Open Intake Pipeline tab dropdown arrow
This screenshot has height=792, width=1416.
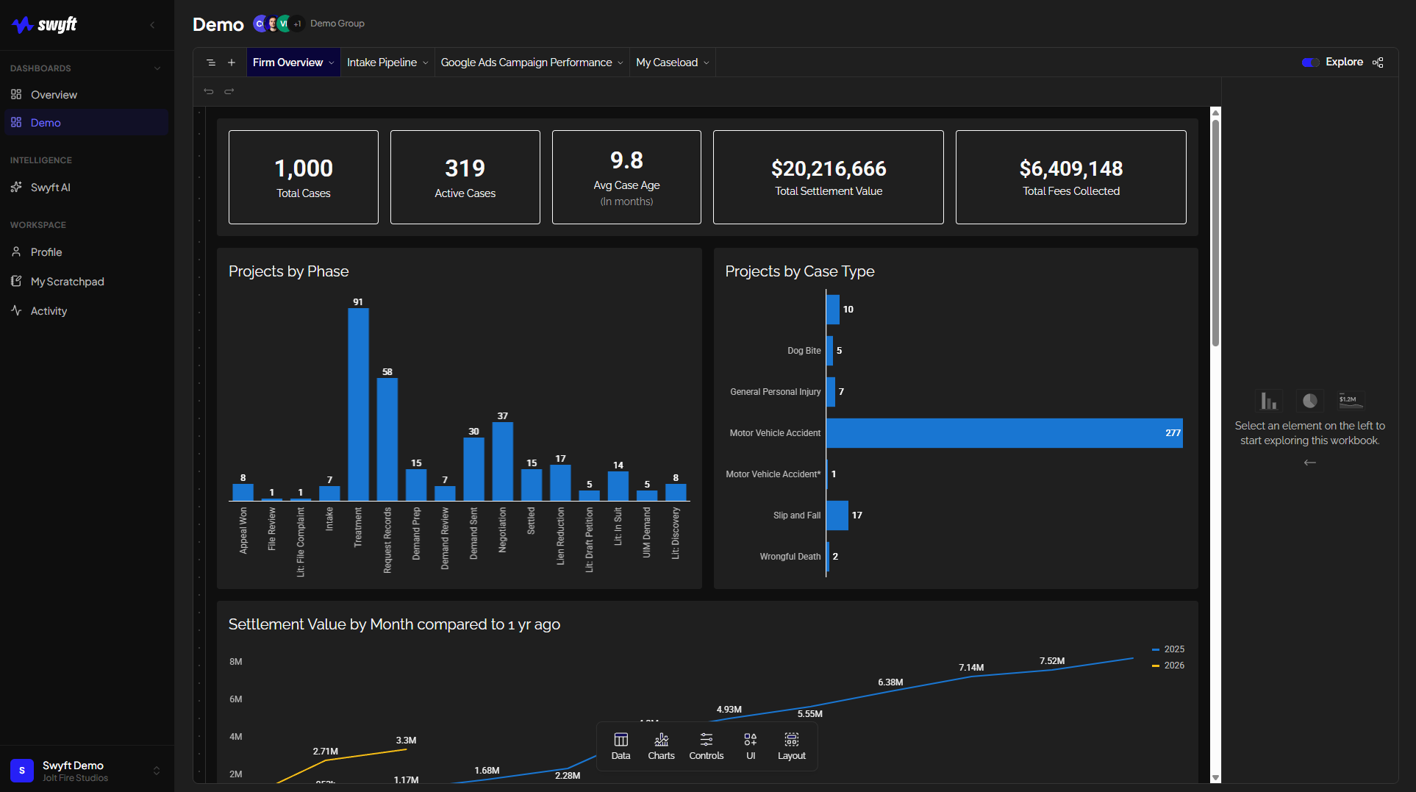tap(426, 63)
